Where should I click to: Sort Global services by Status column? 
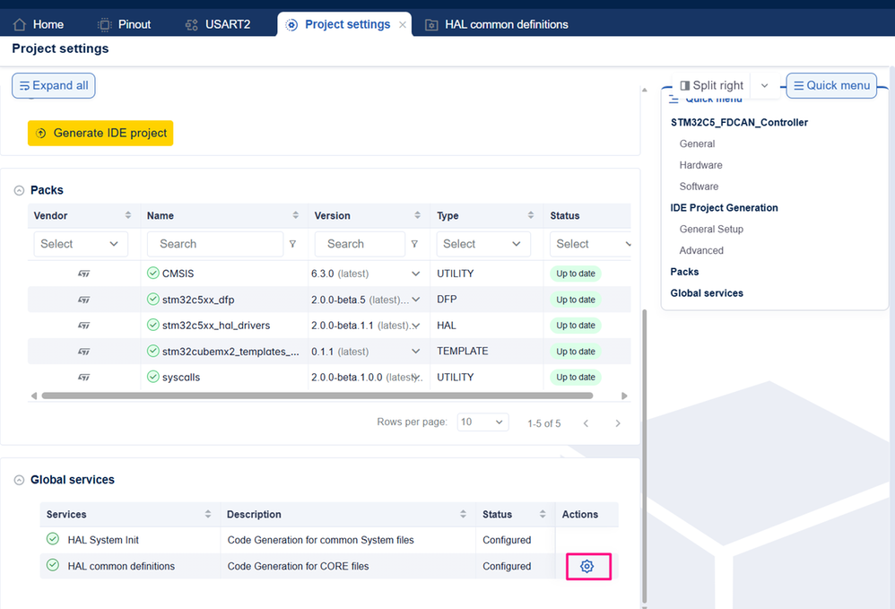(x=543, y=514)
